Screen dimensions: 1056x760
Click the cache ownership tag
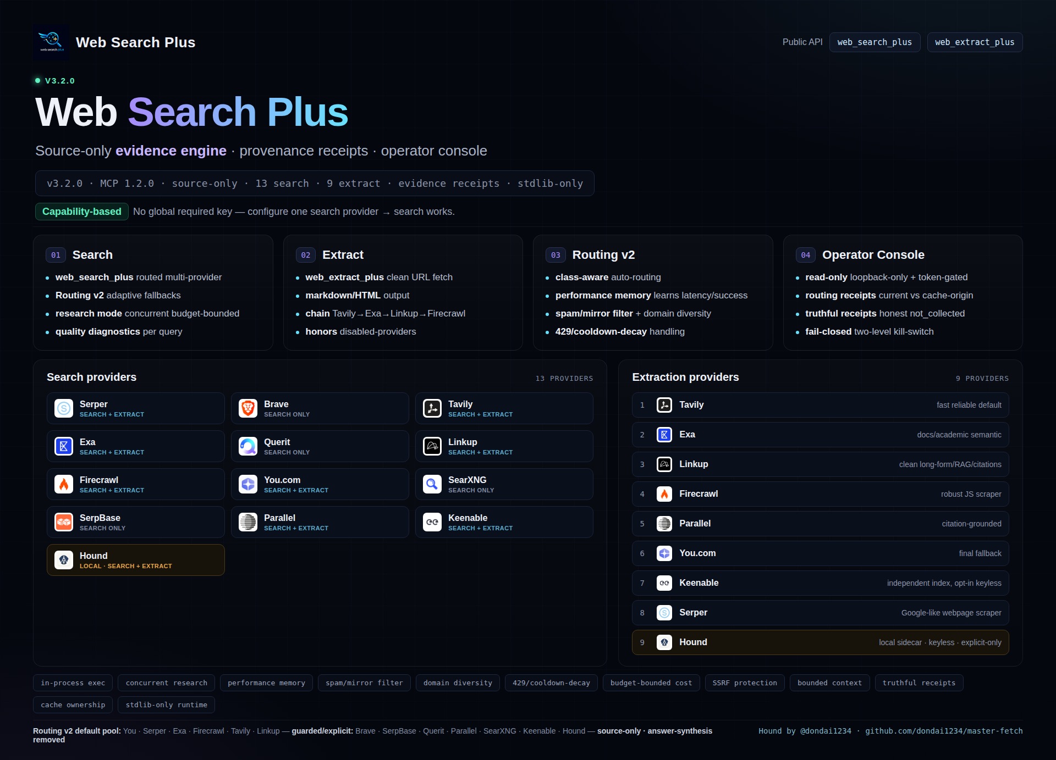click(x=73, y=704)
